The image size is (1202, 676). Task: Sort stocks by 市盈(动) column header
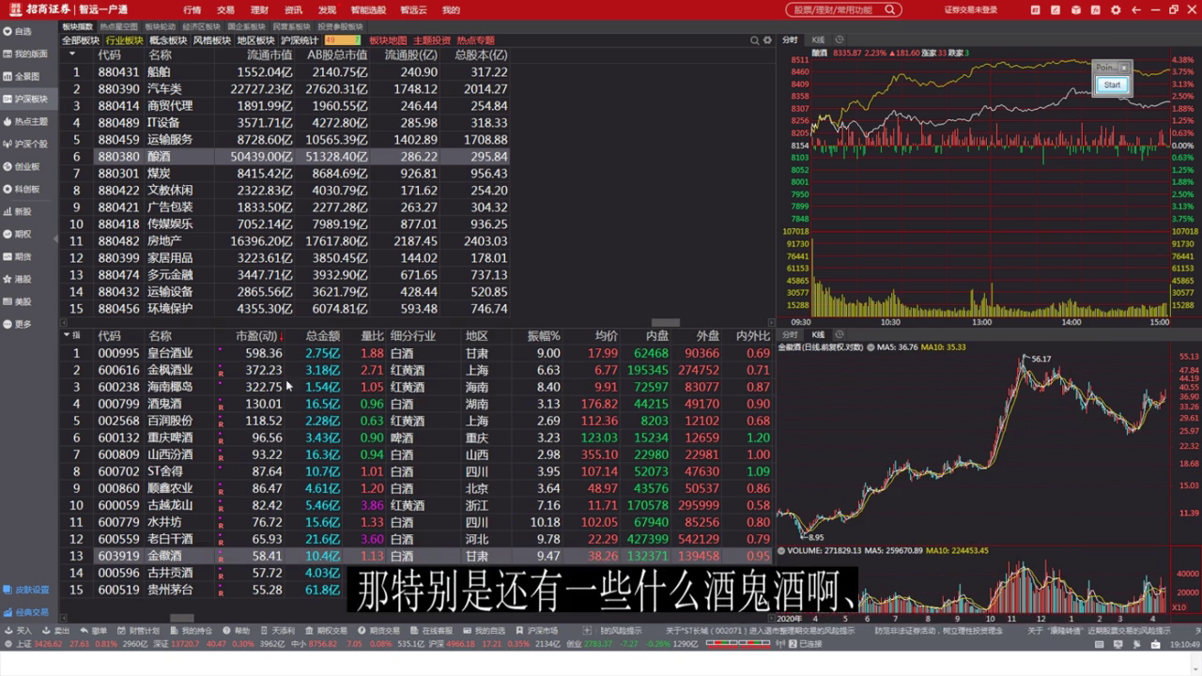pos(258,336)
